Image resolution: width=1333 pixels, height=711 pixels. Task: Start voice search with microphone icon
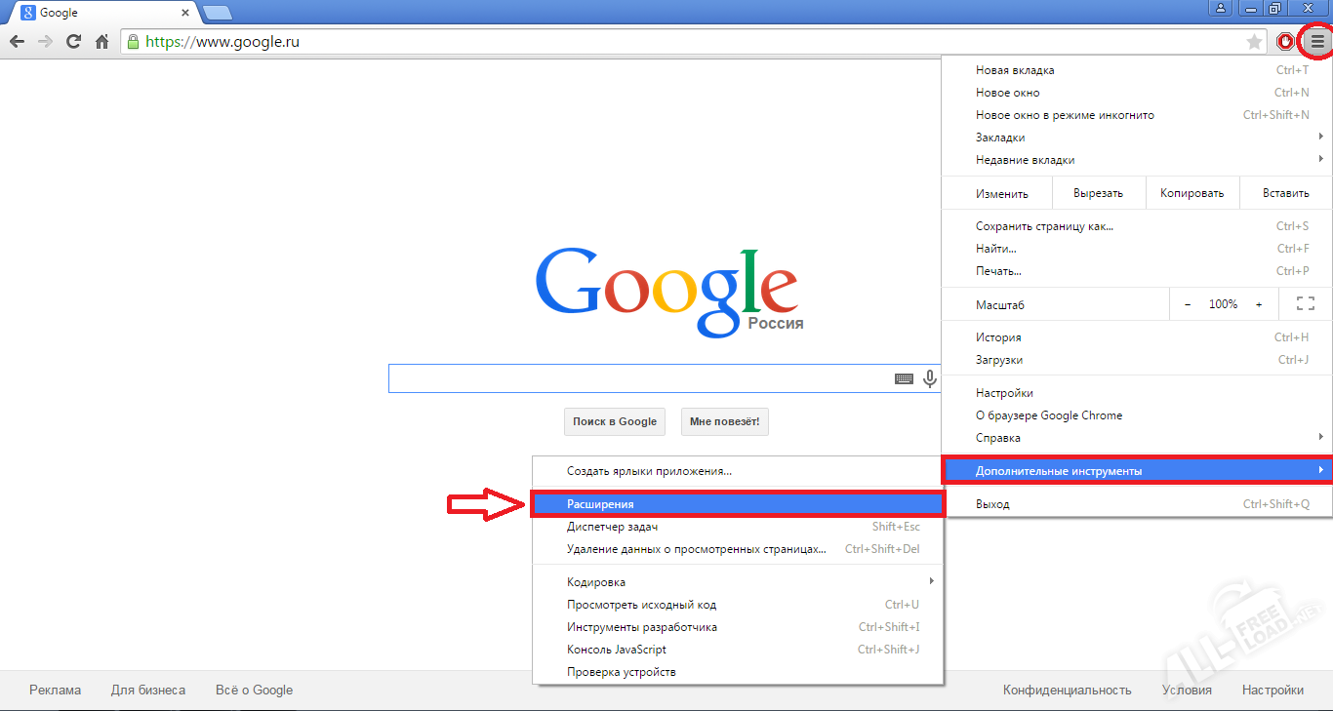tap(930, 378)
